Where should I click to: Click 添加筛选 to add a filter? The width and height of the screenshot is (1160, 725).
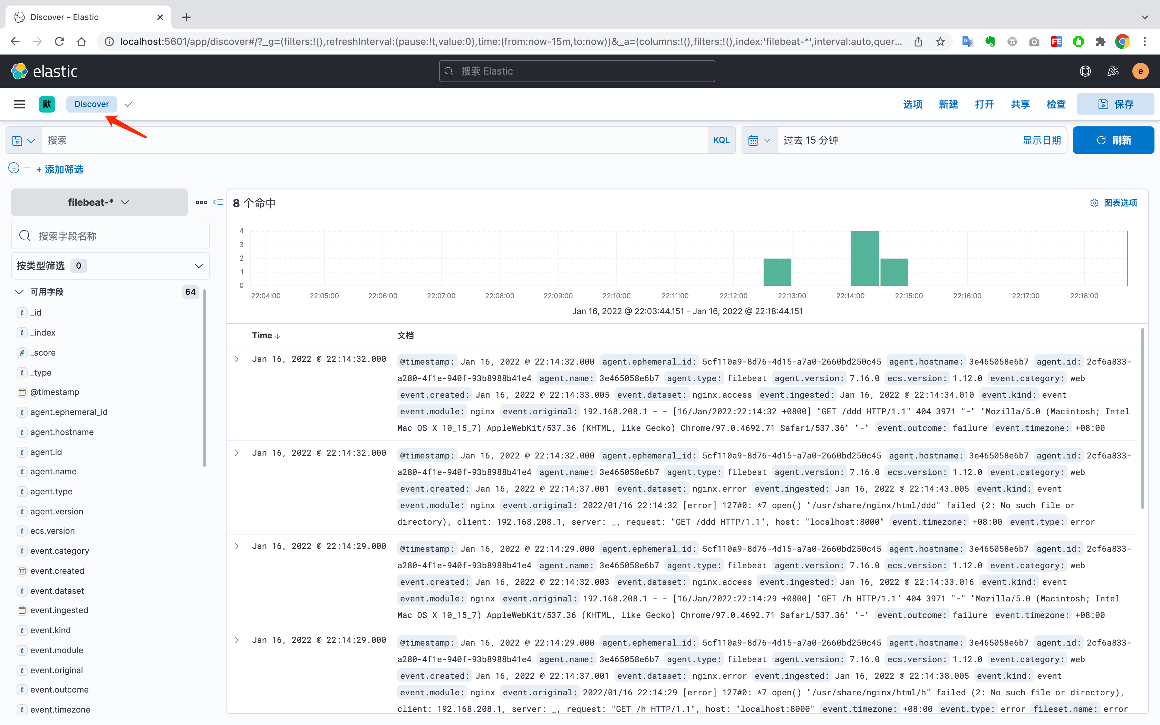59,169
